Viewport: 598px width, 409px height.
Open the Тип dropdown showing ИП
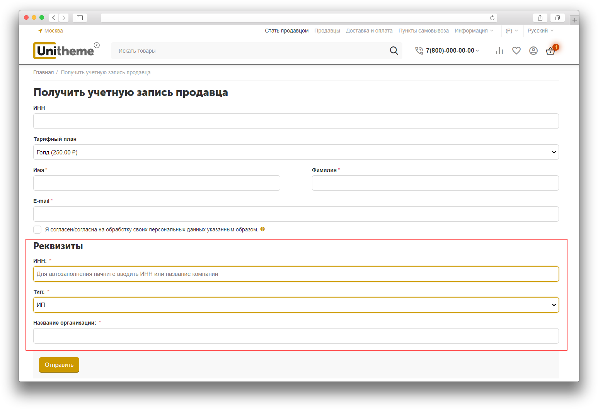(x=296, y=305)
